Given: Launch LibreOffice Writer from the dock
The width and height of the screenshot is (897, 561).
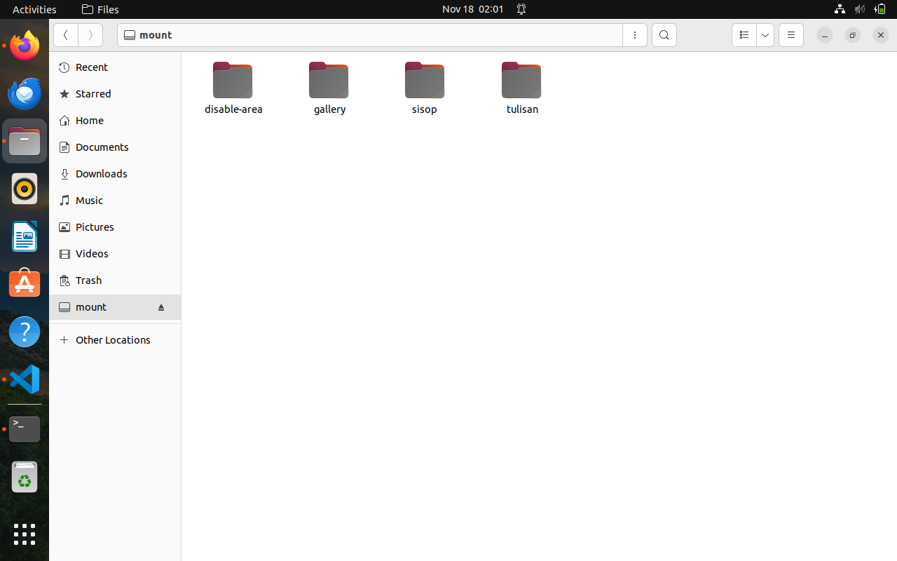Looking at the screenshot, I should (25, 236).
